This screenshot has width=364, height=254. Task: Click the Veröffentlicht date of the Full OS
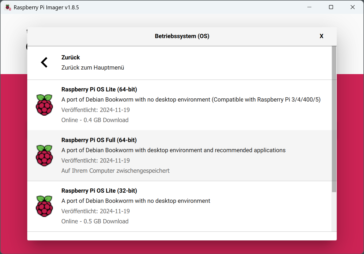[95, 160]
